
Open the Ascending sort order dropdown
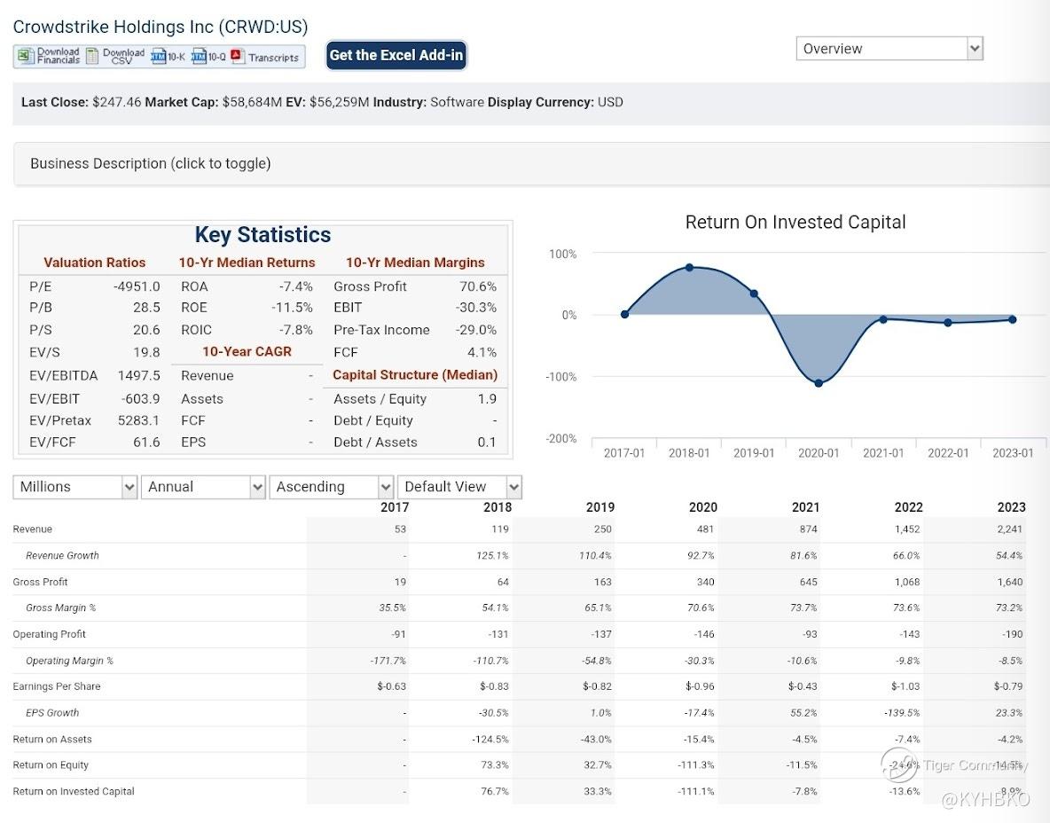coord(332,487)
